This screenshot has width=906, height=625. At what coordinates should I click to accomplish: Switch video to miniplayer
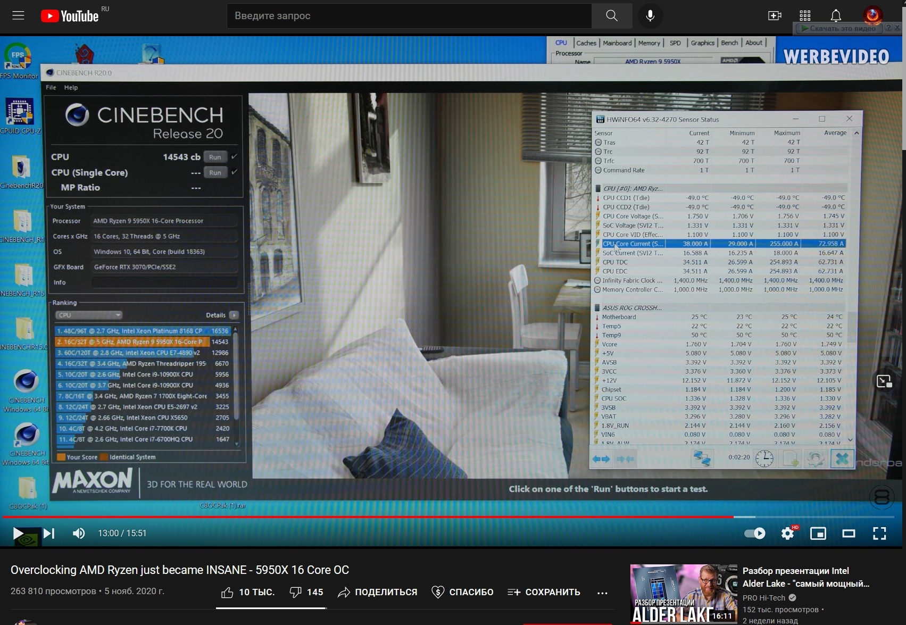[818, 534]
